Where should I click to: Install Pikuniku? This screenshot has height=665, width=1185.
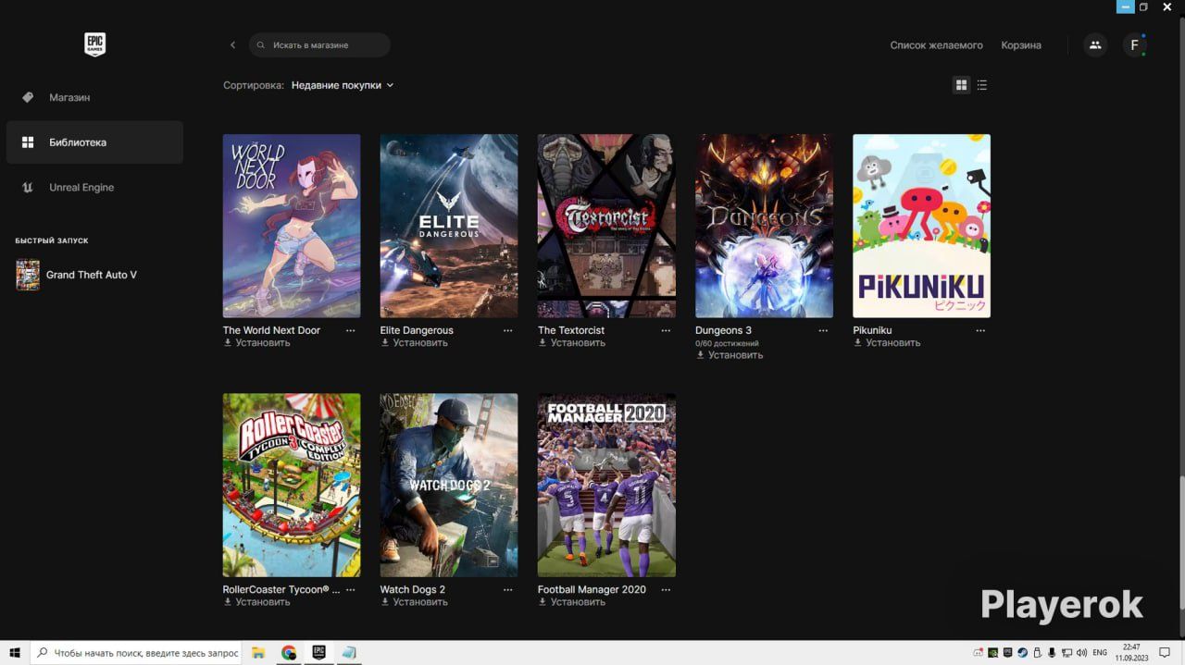[887, 343]
